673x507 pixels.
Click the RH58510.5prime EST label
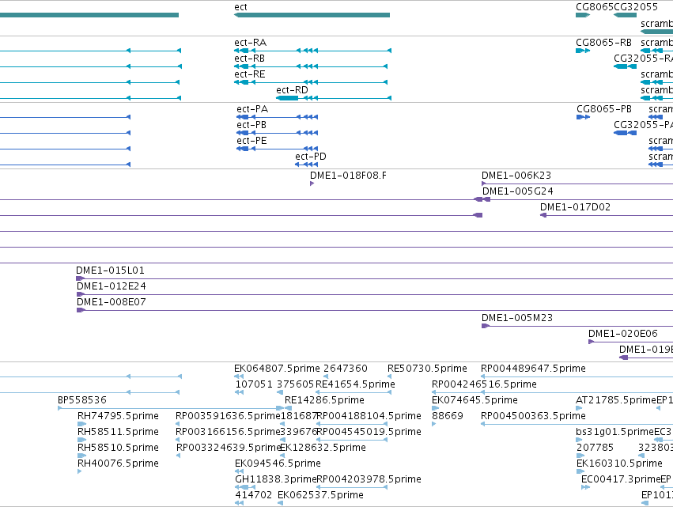pos(118,448)
